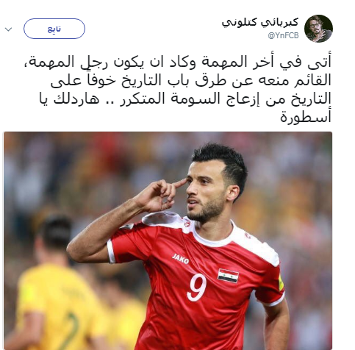Click the تابع follow button
355x350 pixels.
[54, 29]
